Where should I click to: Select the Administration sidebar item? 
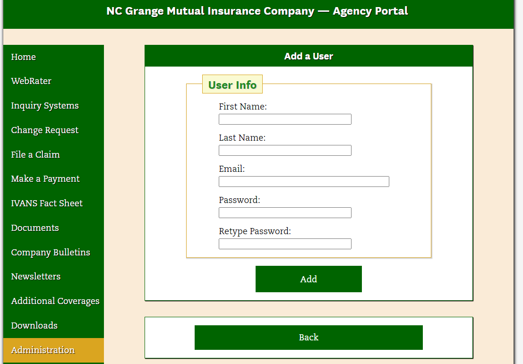[43, 350]
